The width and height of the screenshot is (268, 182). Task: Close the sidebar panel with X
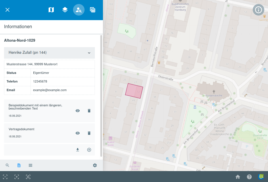pyautogui.click(x=7, y=10)
